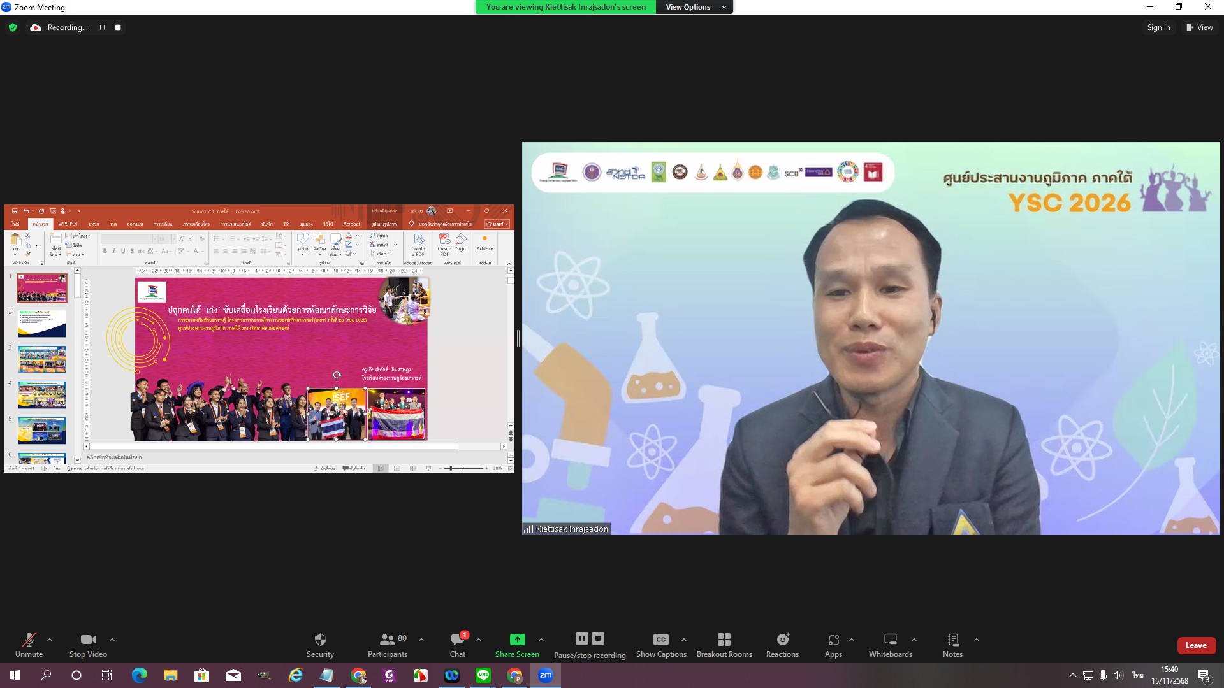Stop Video camera toggle
Screen dimensions: 1224x688
click(88, 640)
